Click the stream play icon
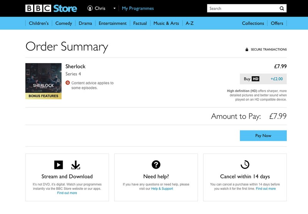This screenshot has height=214, width=308. 58,165
